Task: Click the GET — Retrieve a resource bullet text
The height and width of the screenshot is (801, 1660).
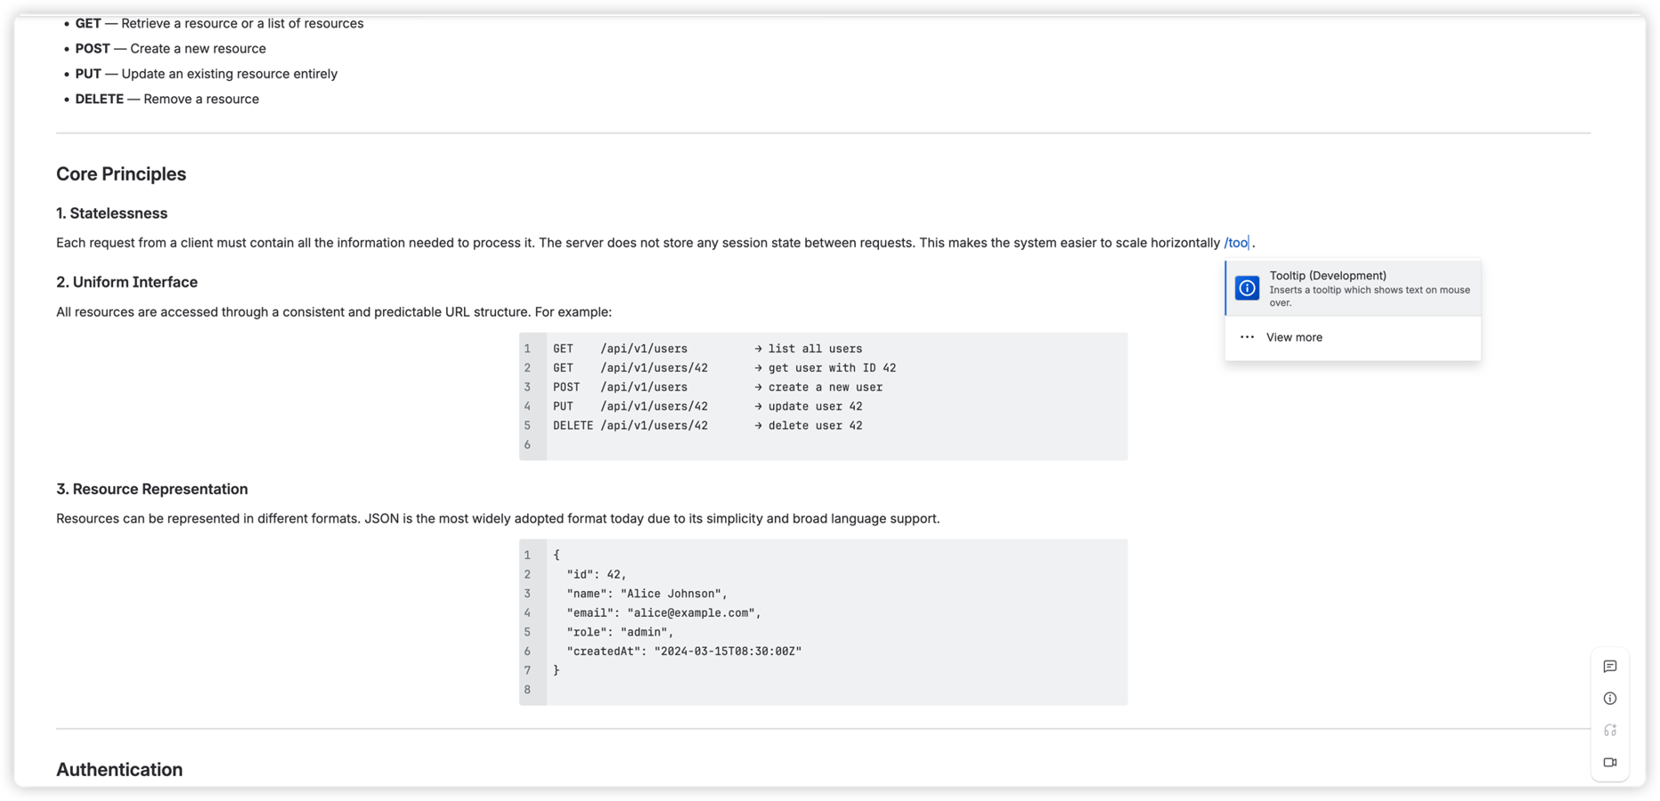Action: click(219, 23)
